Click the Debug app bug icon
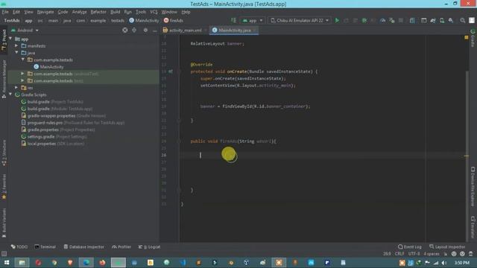477x268 pixels. click(364, 20)
